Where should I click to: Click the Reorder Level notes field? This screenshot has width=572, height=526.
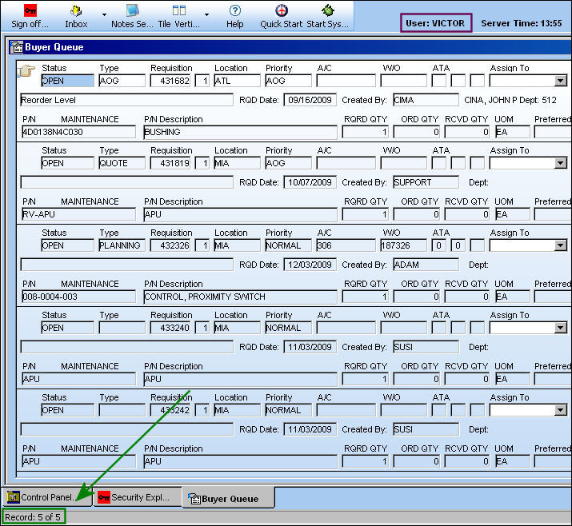pos(126,100)
